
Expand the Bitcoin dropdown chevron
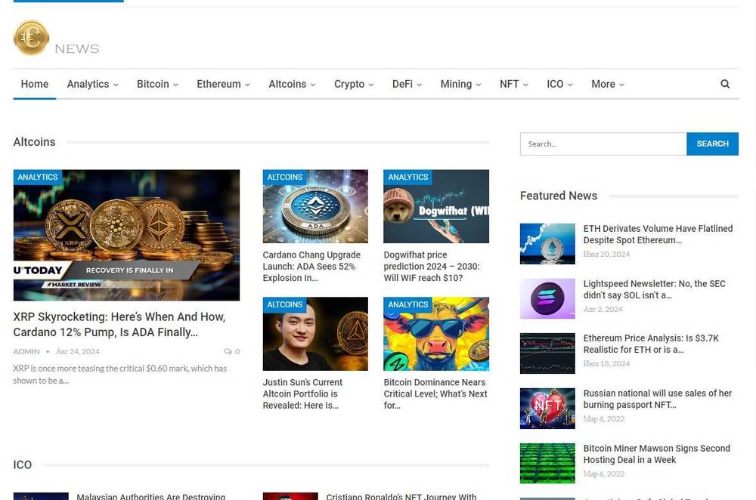[x=175, y=85]
